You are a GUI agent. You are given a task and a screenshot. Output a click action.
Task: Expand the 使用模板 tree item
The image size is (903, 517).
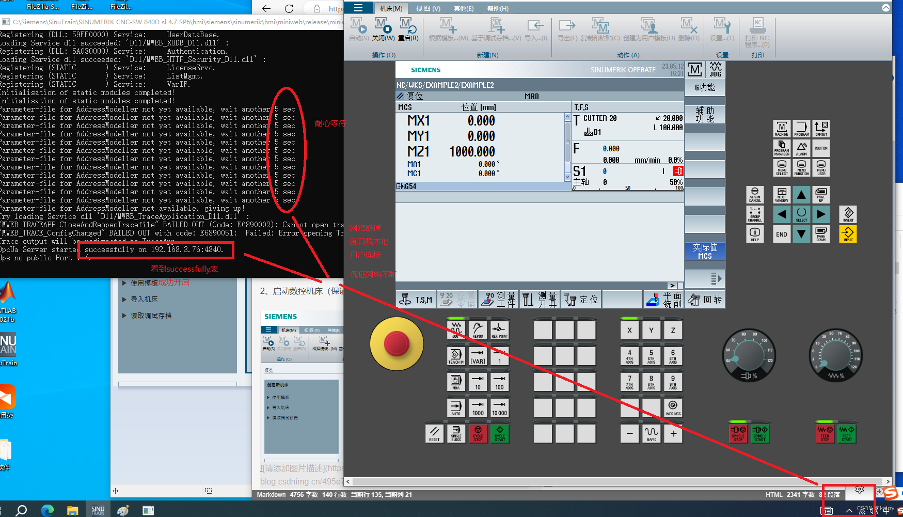click(124, 283)
